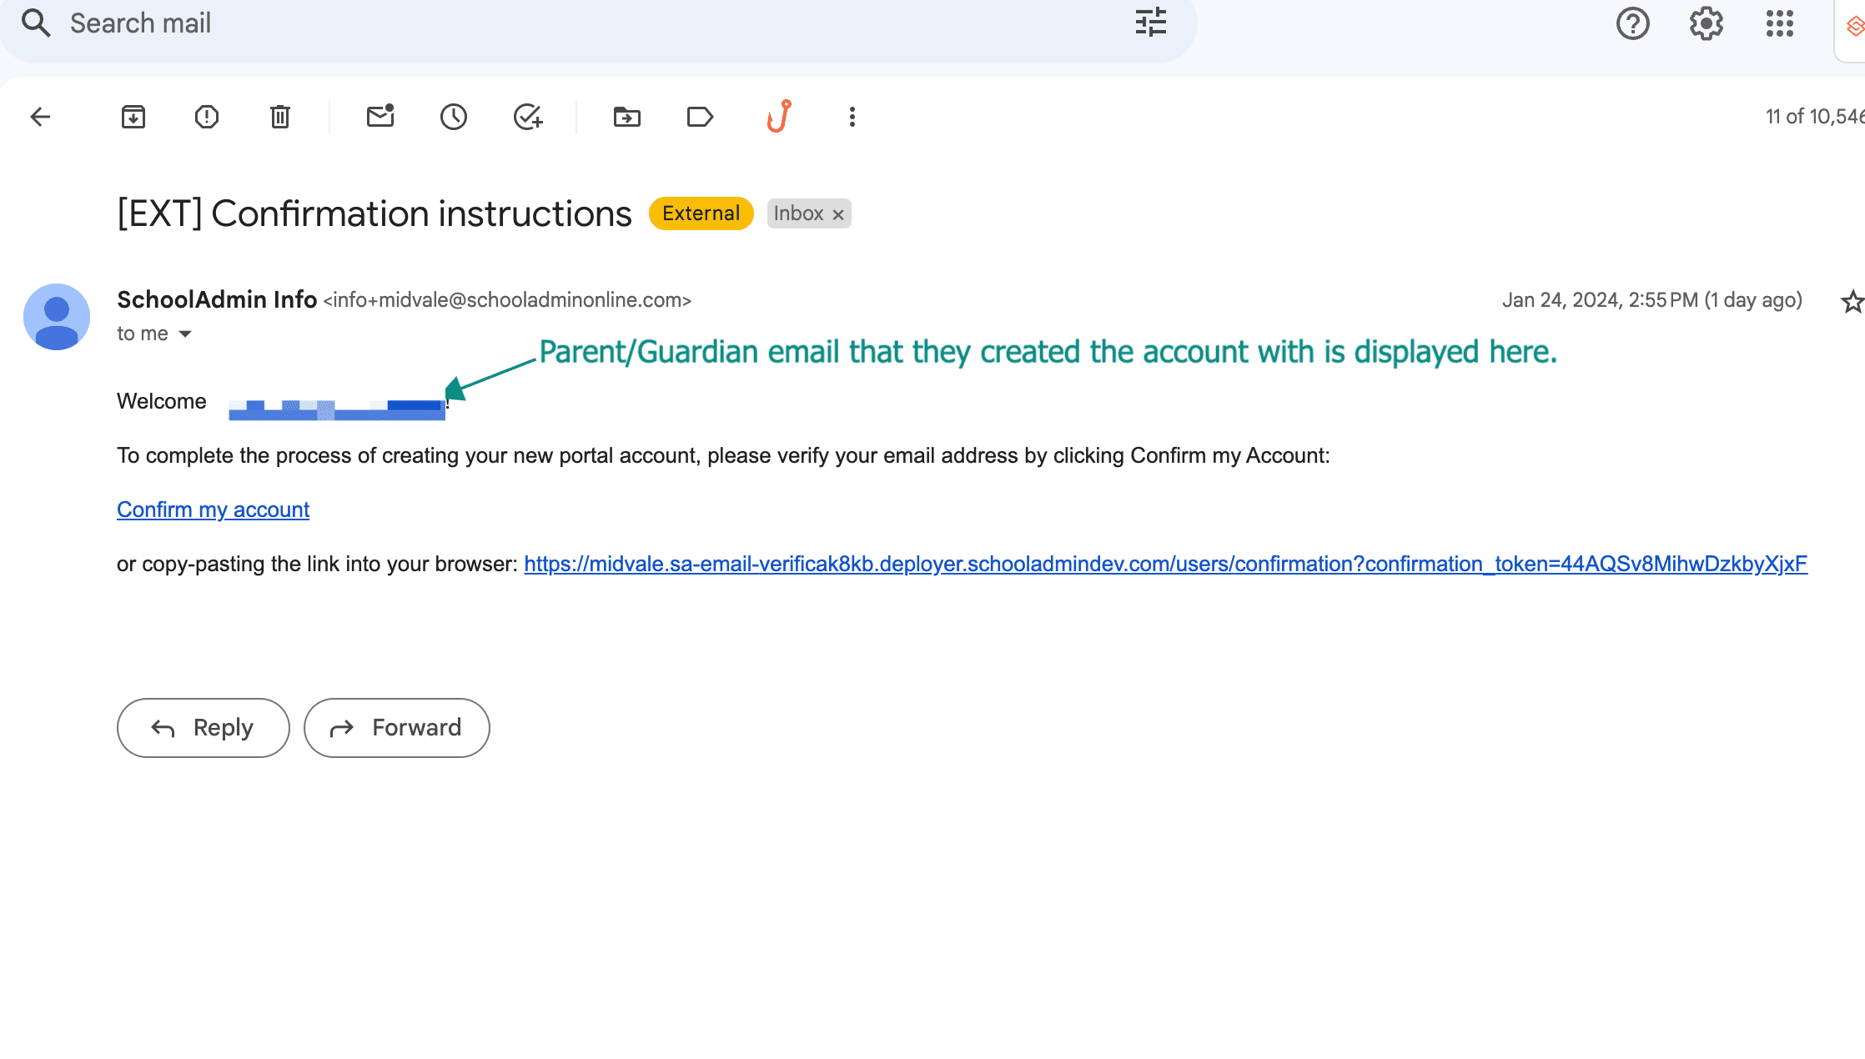This screenshot has height=1059, width=1865.
Task: Mark this email as unread
Action: pyautogui.click(x=380, y=117)
